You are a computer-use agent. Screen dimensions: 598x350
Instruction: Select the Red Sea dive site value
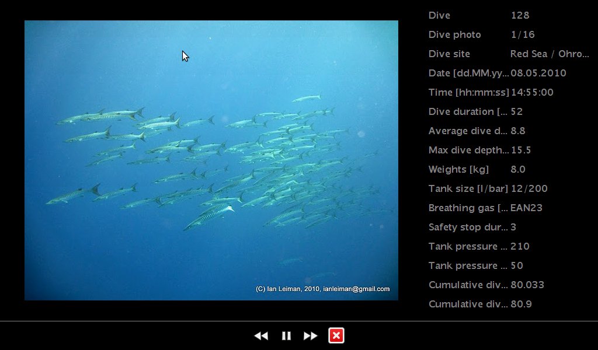click(x=549, y=54)
